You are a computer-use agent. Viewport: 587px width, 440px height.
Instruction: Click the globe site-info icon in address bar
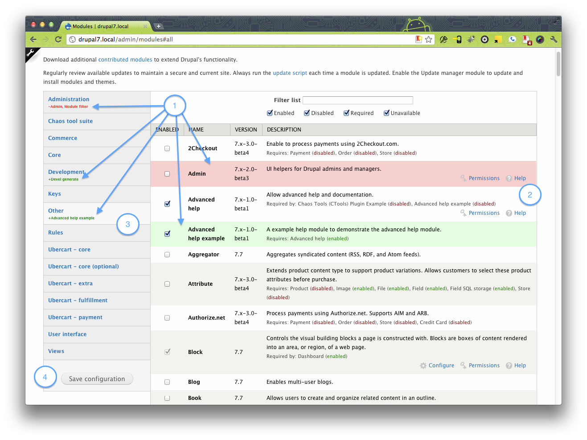(73, 39)
